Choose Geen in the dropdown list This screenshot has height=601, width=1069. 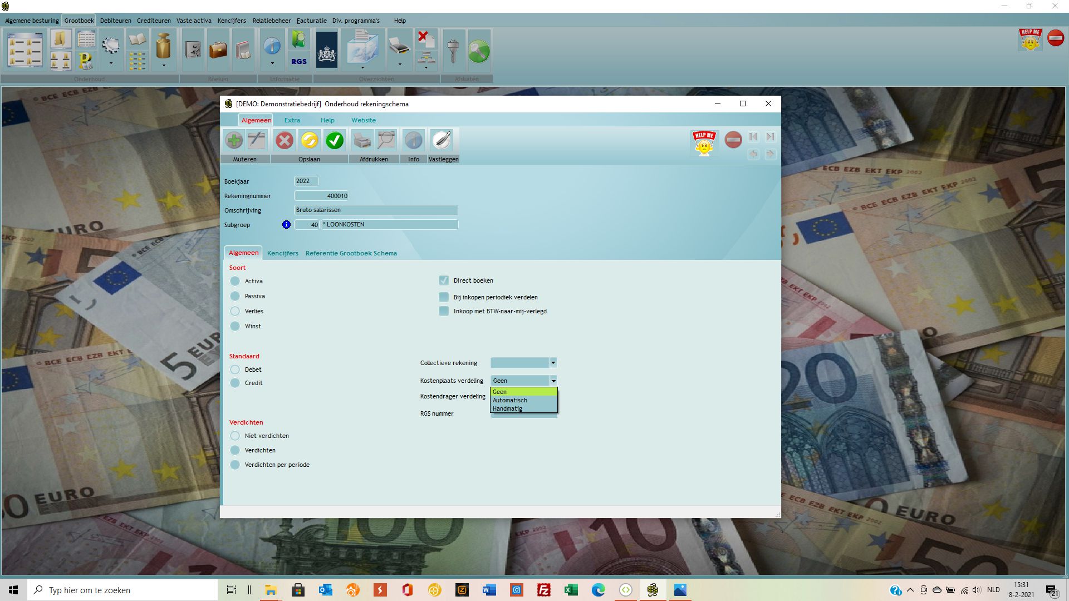523,392
